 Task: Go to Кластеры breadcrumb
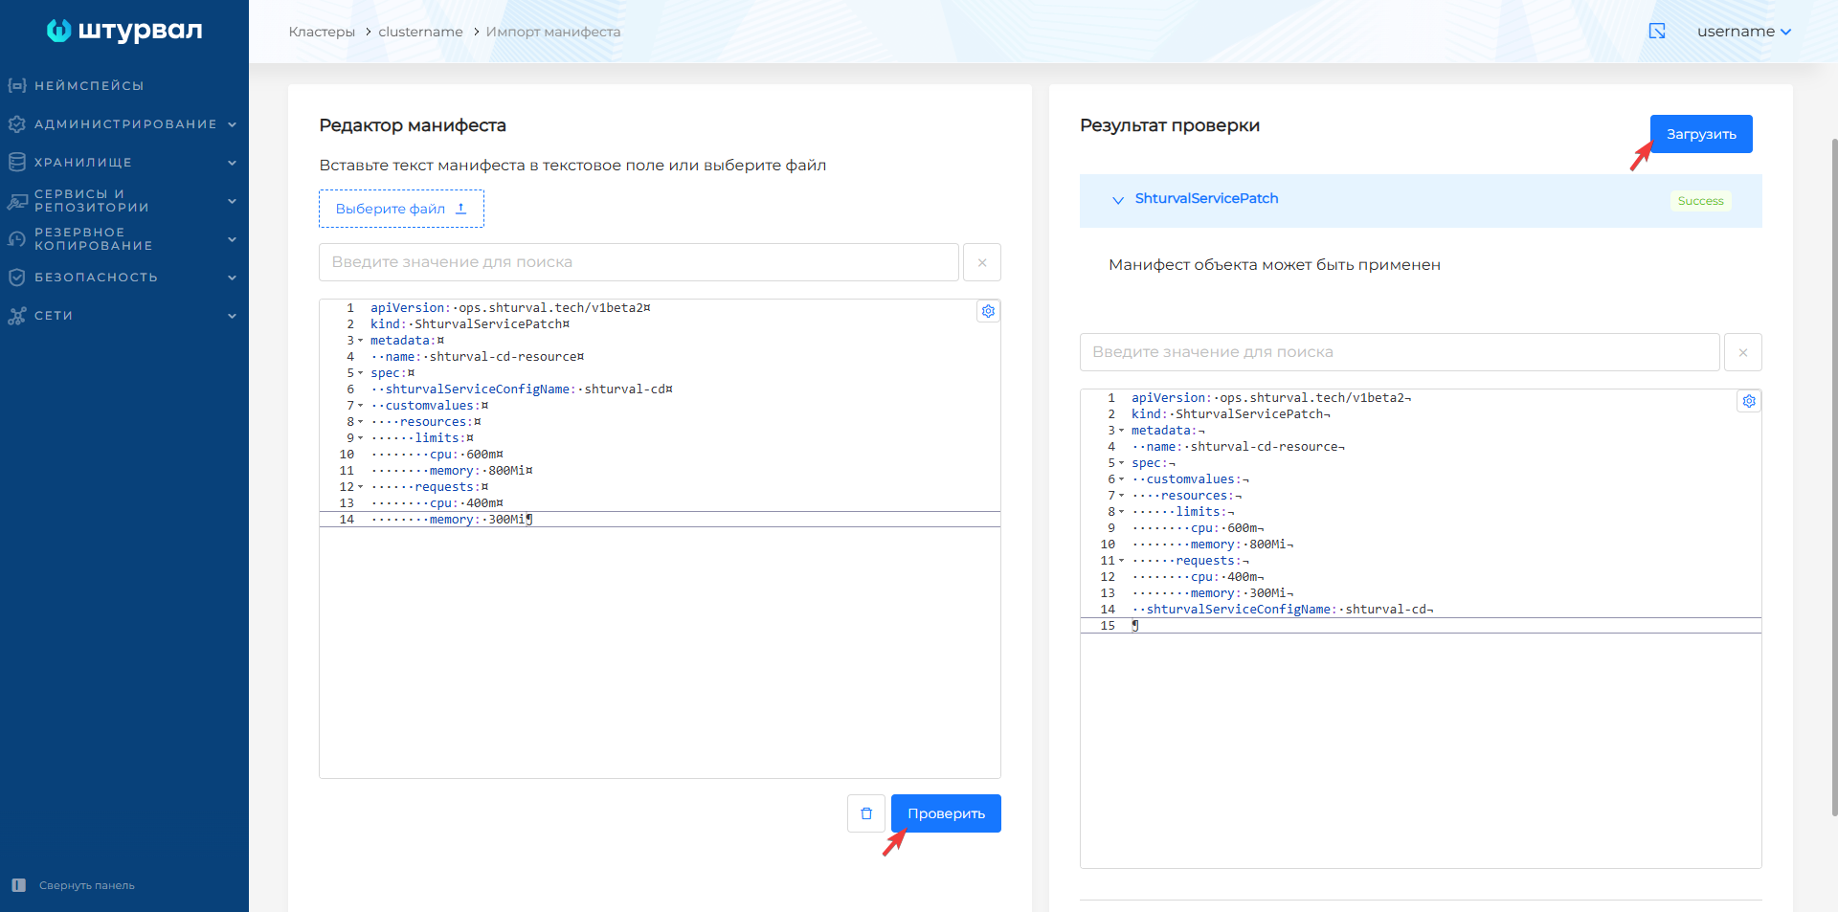[x=322, y=32]
